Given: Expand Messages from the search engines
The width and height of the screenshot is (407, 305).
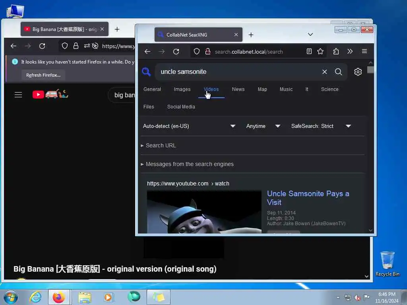Looking at the screenshot, I should pos(190,164).
